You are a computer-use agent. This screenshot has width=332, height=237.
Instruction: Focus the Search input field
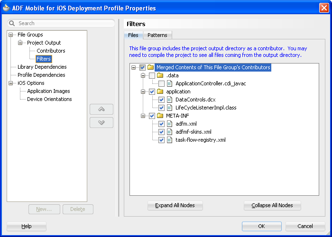pos(61,23)
